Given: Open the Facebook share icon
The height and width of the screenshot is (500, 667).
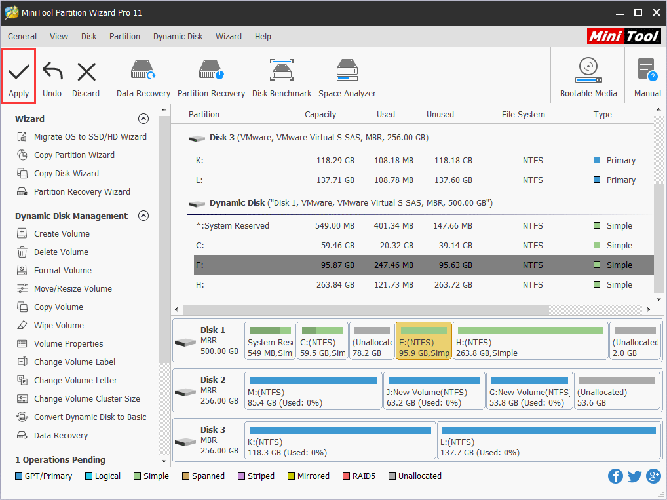Looking at the screenshot, I should pos(615,476).
